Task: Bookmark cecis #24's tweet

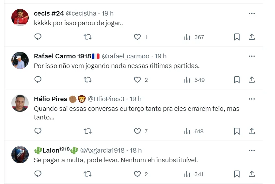Action: coord(237,37)
